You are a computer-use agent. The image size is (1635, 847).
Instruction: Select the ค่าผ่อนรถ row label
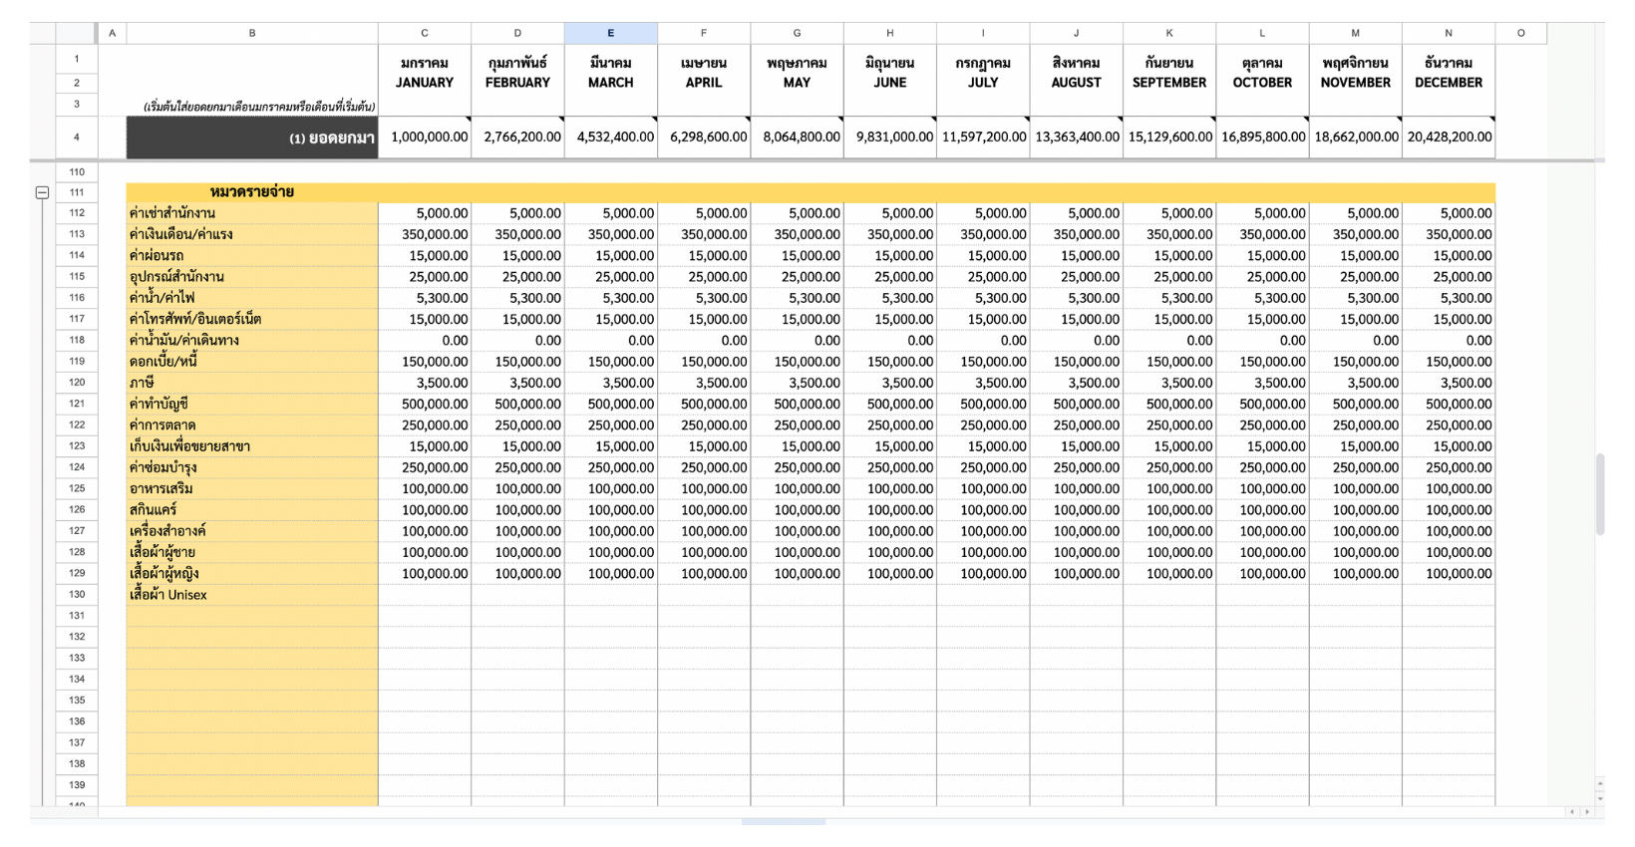[x=252, y=255]
